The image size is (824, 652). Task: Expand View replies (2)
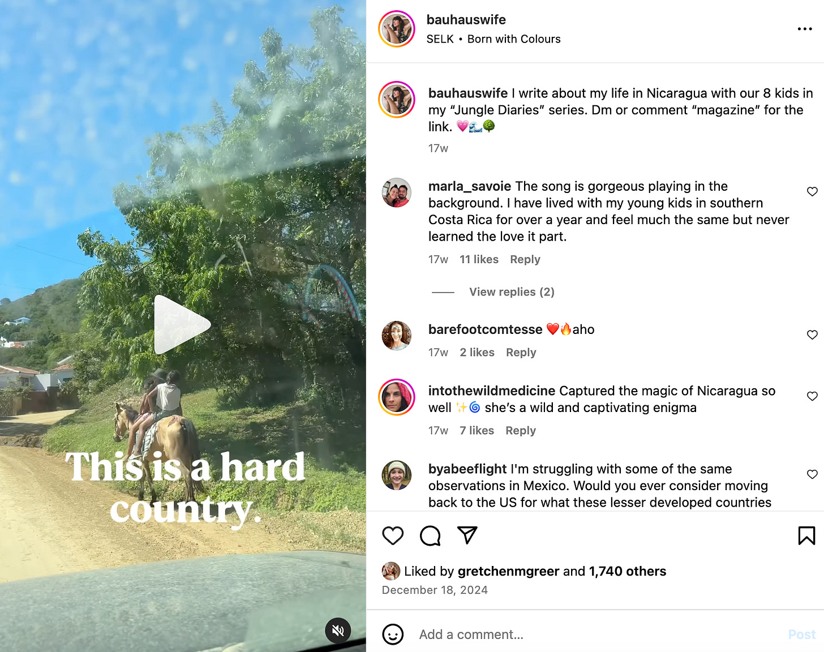pos(512,292)
